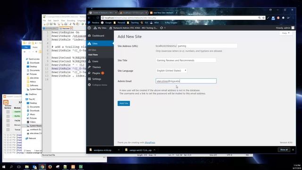Open the Personal bookmarks folder
This screenshot has width=302, height=170.
click(119, 23)
